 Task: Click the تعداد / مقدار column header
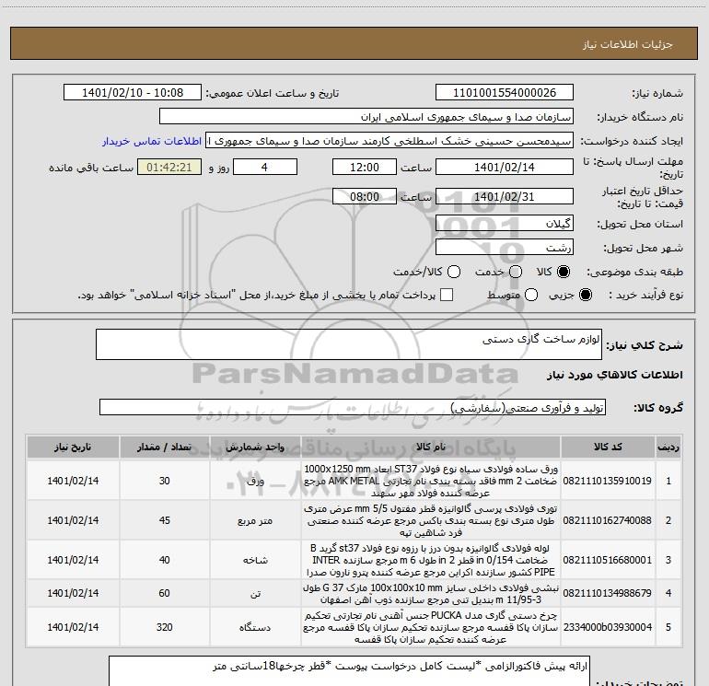point(165,448)
